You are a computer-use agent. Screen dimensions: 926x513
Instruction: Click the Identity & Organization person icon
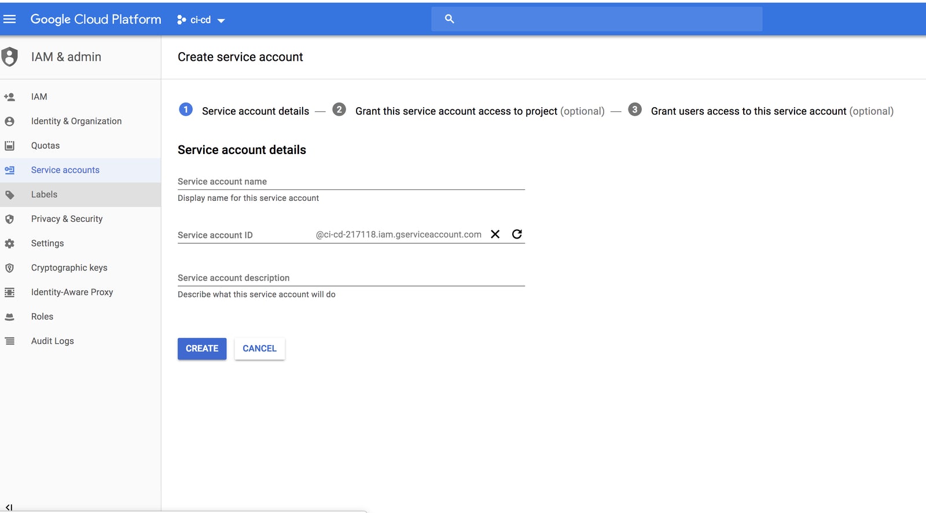click(x=9, y=121)
